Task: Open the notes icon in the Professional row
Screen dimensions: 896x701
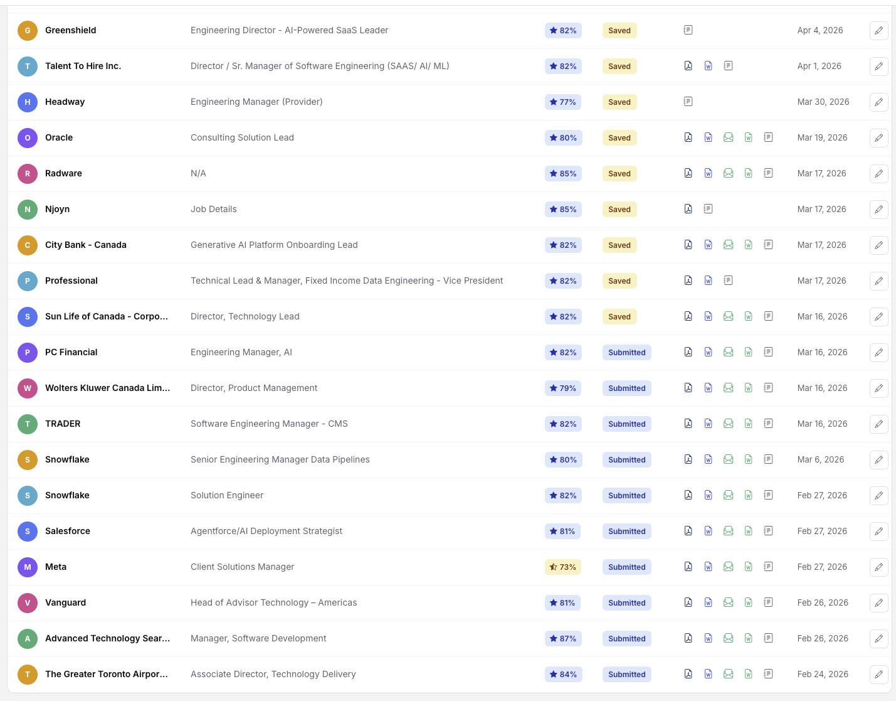Action: (x=728, y=281)
